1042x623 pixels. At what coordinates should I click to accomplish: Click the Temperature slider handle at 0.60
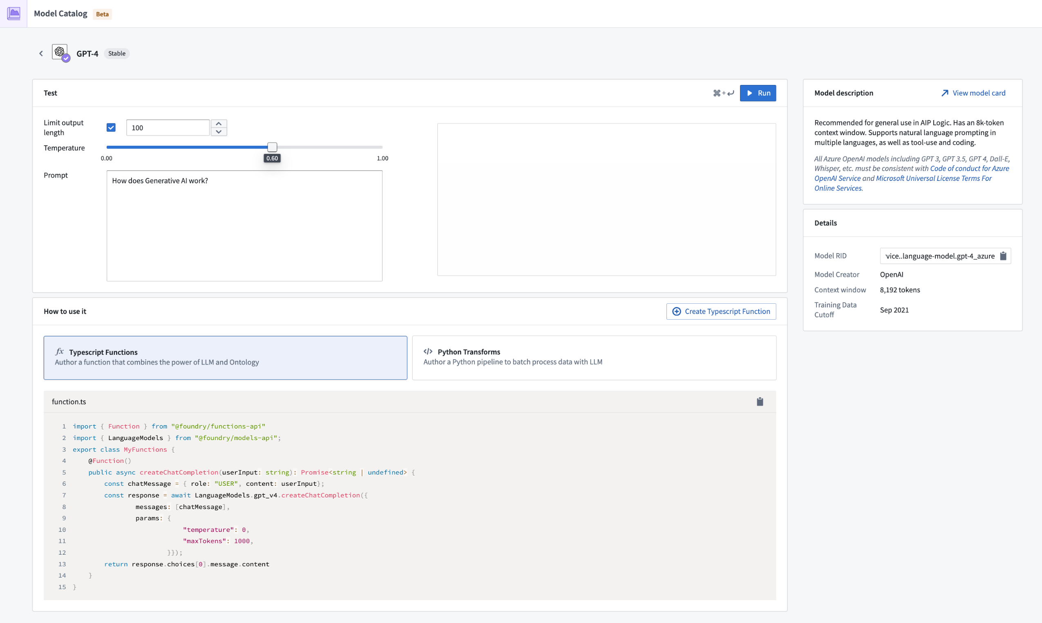[x=272, y=147]
